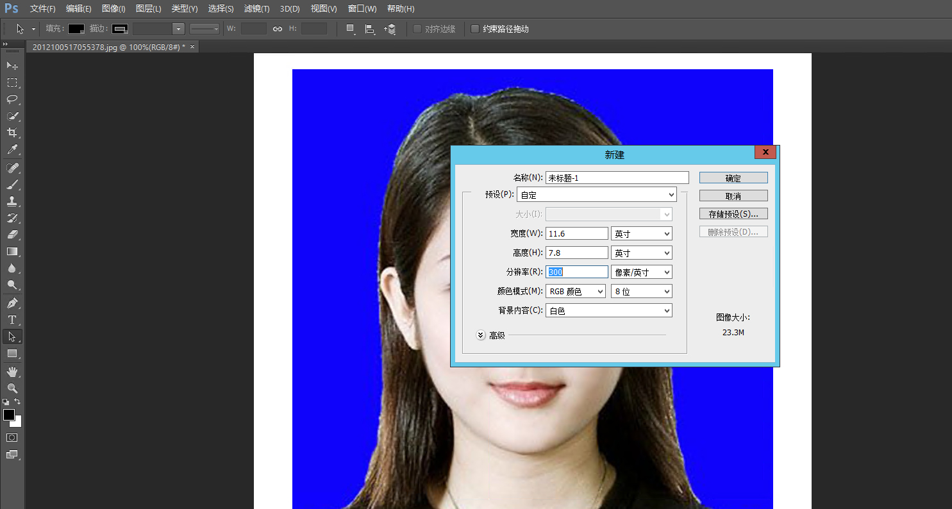Expand the 高级 advanced section

481,335
